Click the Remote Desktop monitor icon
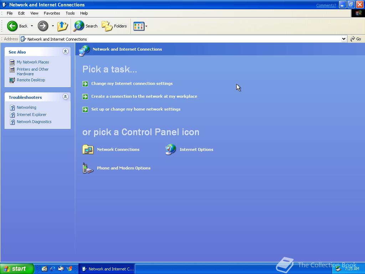The height and width of the screenshot is (274, 365). point(12,80)
